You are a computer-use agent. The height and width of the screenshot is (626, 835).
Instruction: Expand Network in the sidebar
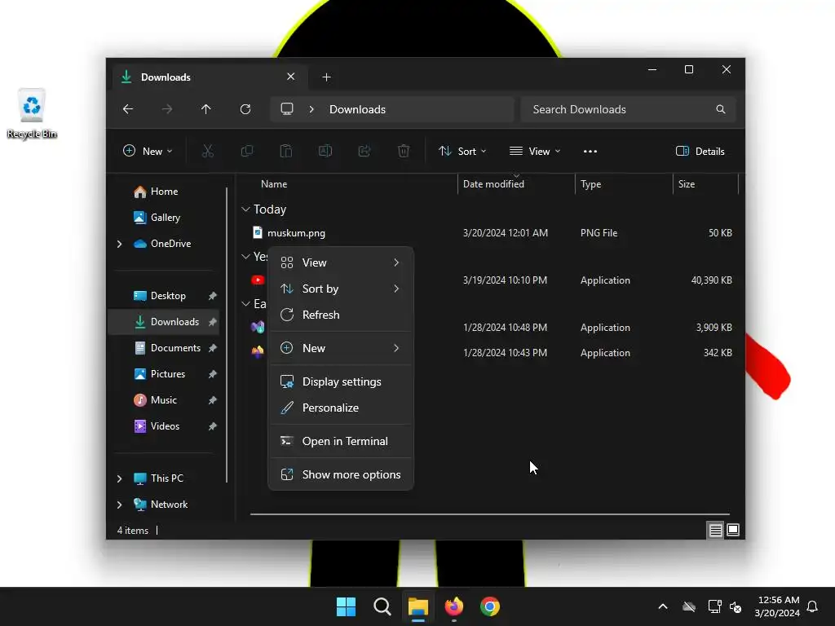(119, 505)
